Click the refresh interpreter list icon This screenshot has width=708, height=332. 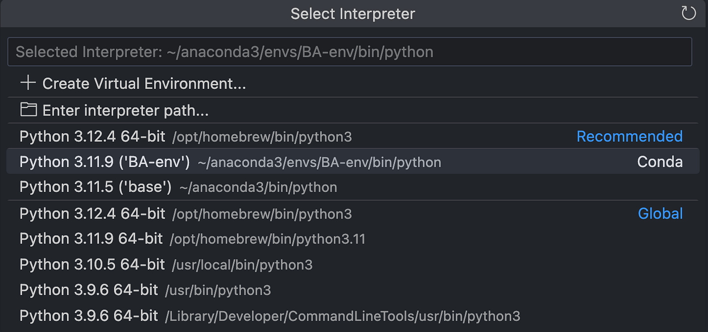689,14
